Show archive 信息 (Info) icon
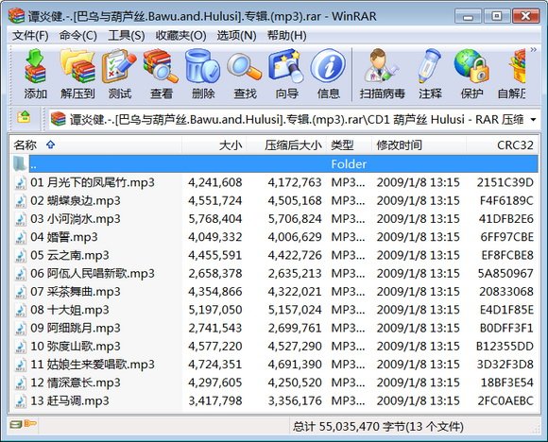Image resolution: width=548 pixels, height=442 pixels. coord(328,75)
